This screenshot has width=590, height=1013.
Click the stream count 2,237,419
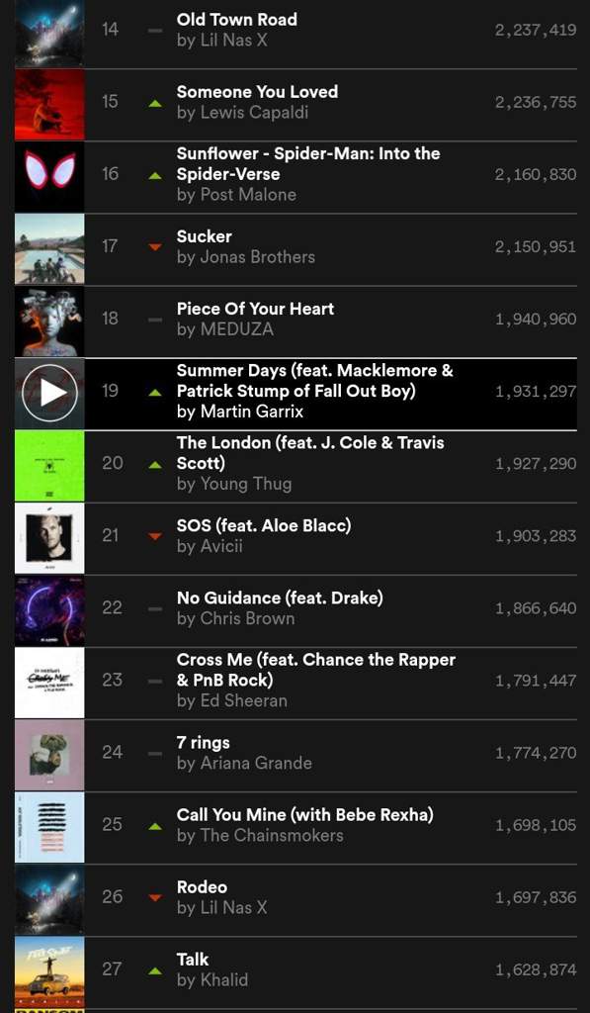pos(535,30)
